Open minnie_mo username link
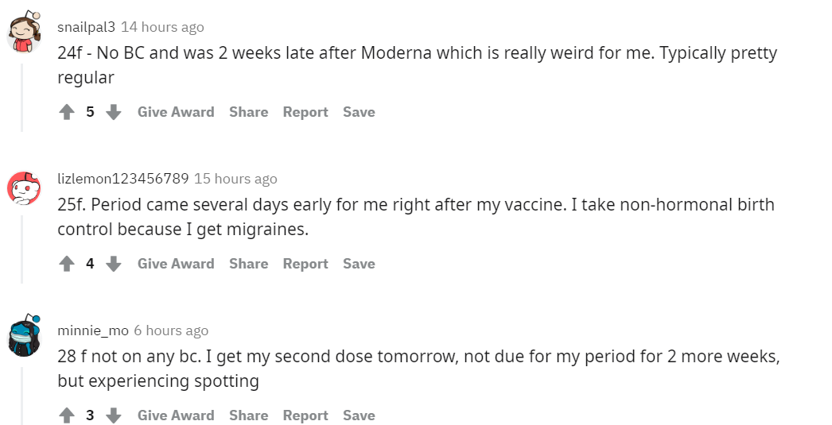 (92, 330)
